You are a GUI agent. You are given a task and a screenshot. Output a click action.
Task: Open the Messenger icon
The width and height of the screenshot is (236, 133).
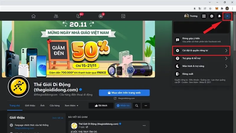(x=212, y=16)
